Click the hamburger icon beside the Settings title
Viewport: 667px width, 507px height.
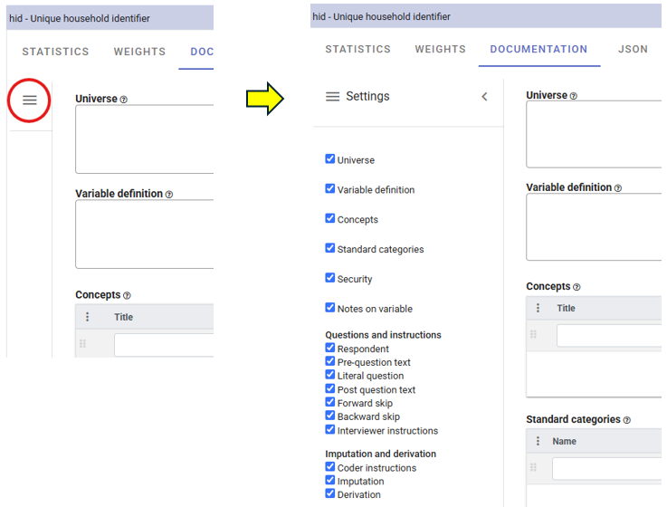332,97
